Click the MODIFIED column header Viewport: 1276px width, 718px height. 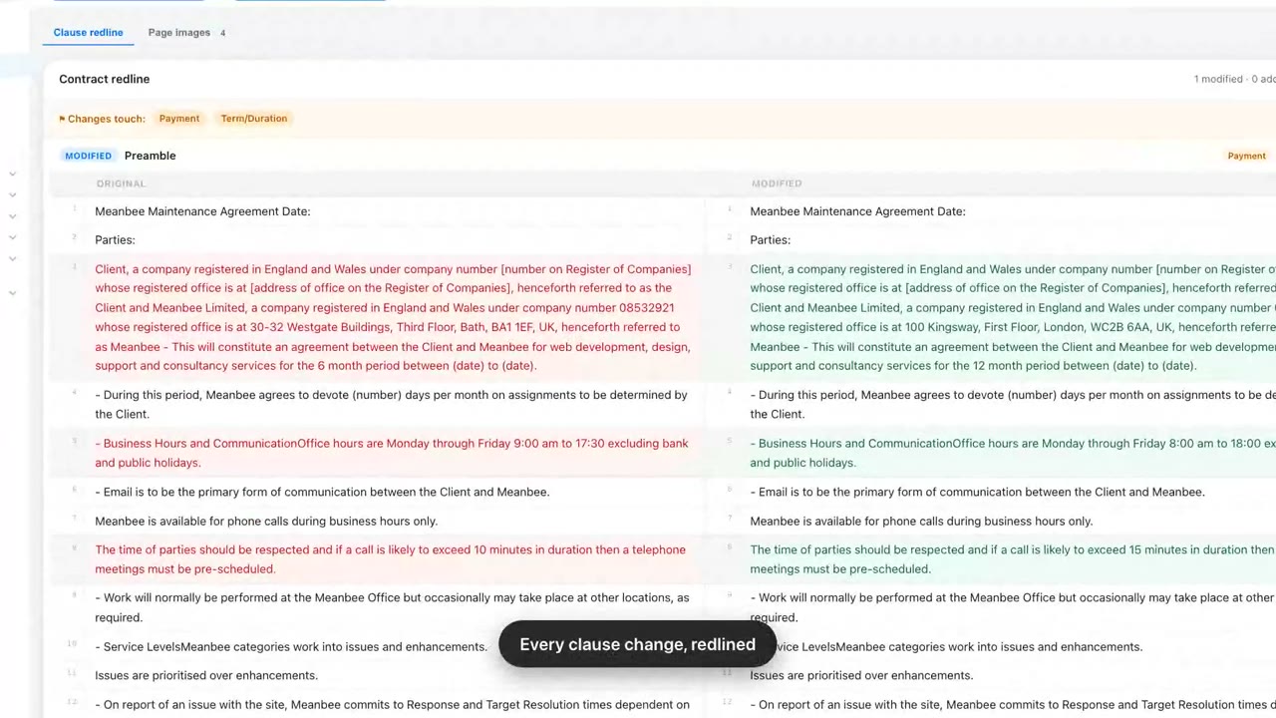click(x=777, y=183)
